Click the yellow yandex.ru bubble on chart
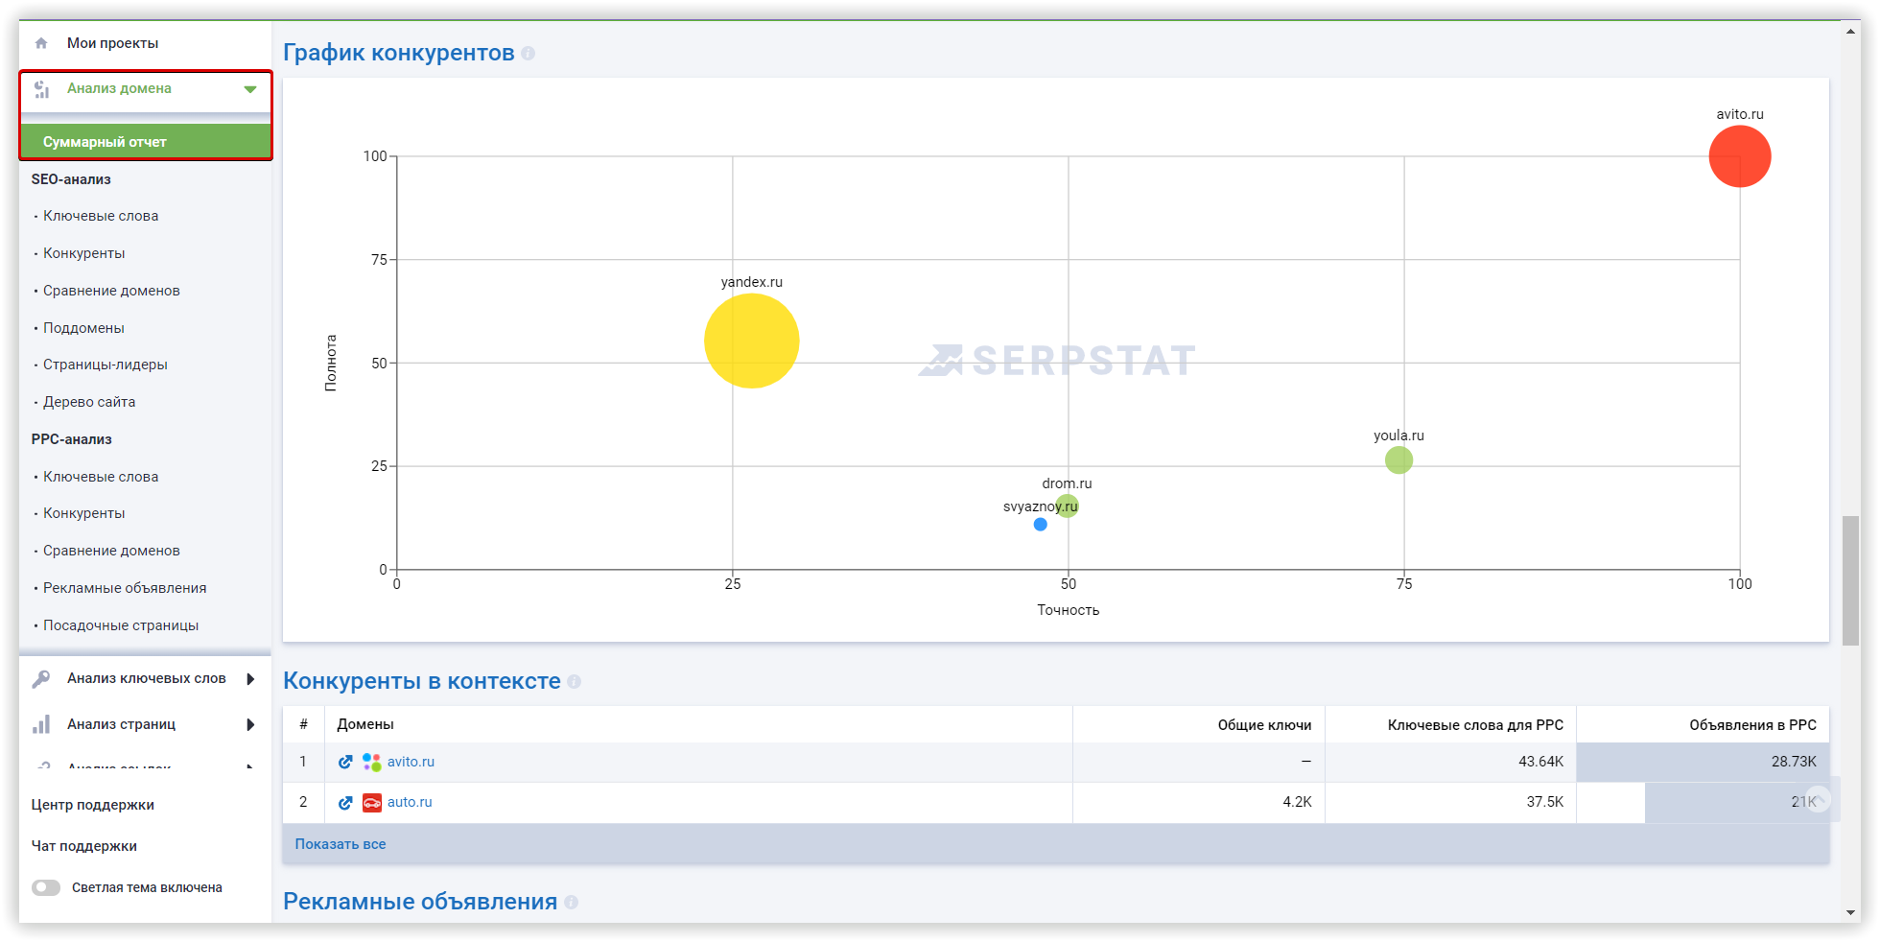Viewport: 1880px width, 942px height. click(x=752, y=341)
